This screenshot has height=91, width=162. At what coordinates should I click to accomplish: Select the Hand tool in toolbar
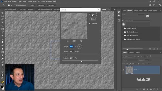[x=3, y=75]
